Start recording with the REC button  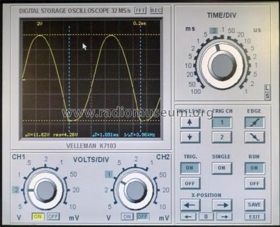pos(156,10)
